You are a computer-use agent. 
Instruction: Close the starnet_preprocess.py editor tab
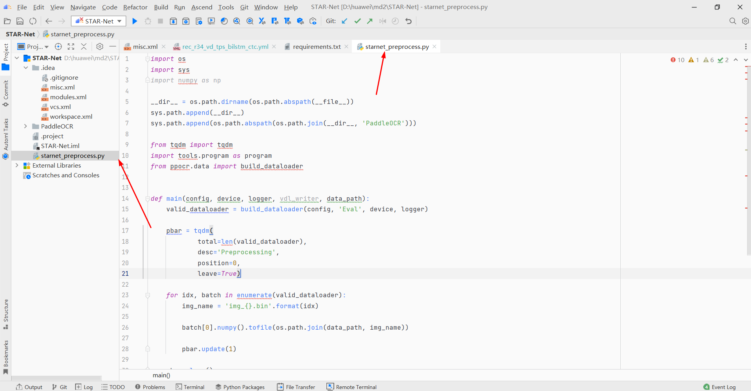pos(434,46)
